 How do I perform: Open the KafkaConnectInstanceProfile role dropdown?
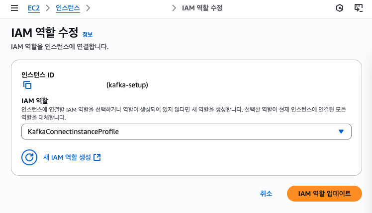point(186,132)
